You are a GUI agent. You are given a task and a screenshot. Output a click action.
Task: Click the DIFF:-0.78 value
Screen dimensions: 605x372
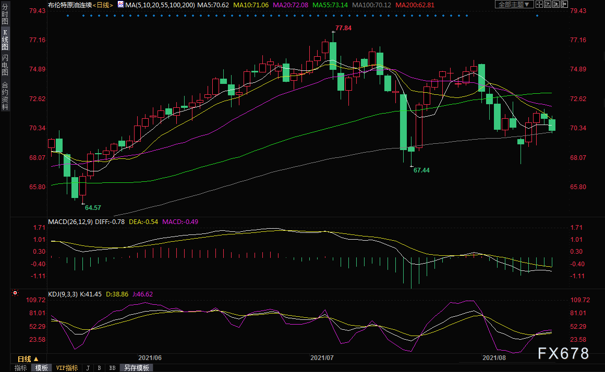[x=110, y=221]
